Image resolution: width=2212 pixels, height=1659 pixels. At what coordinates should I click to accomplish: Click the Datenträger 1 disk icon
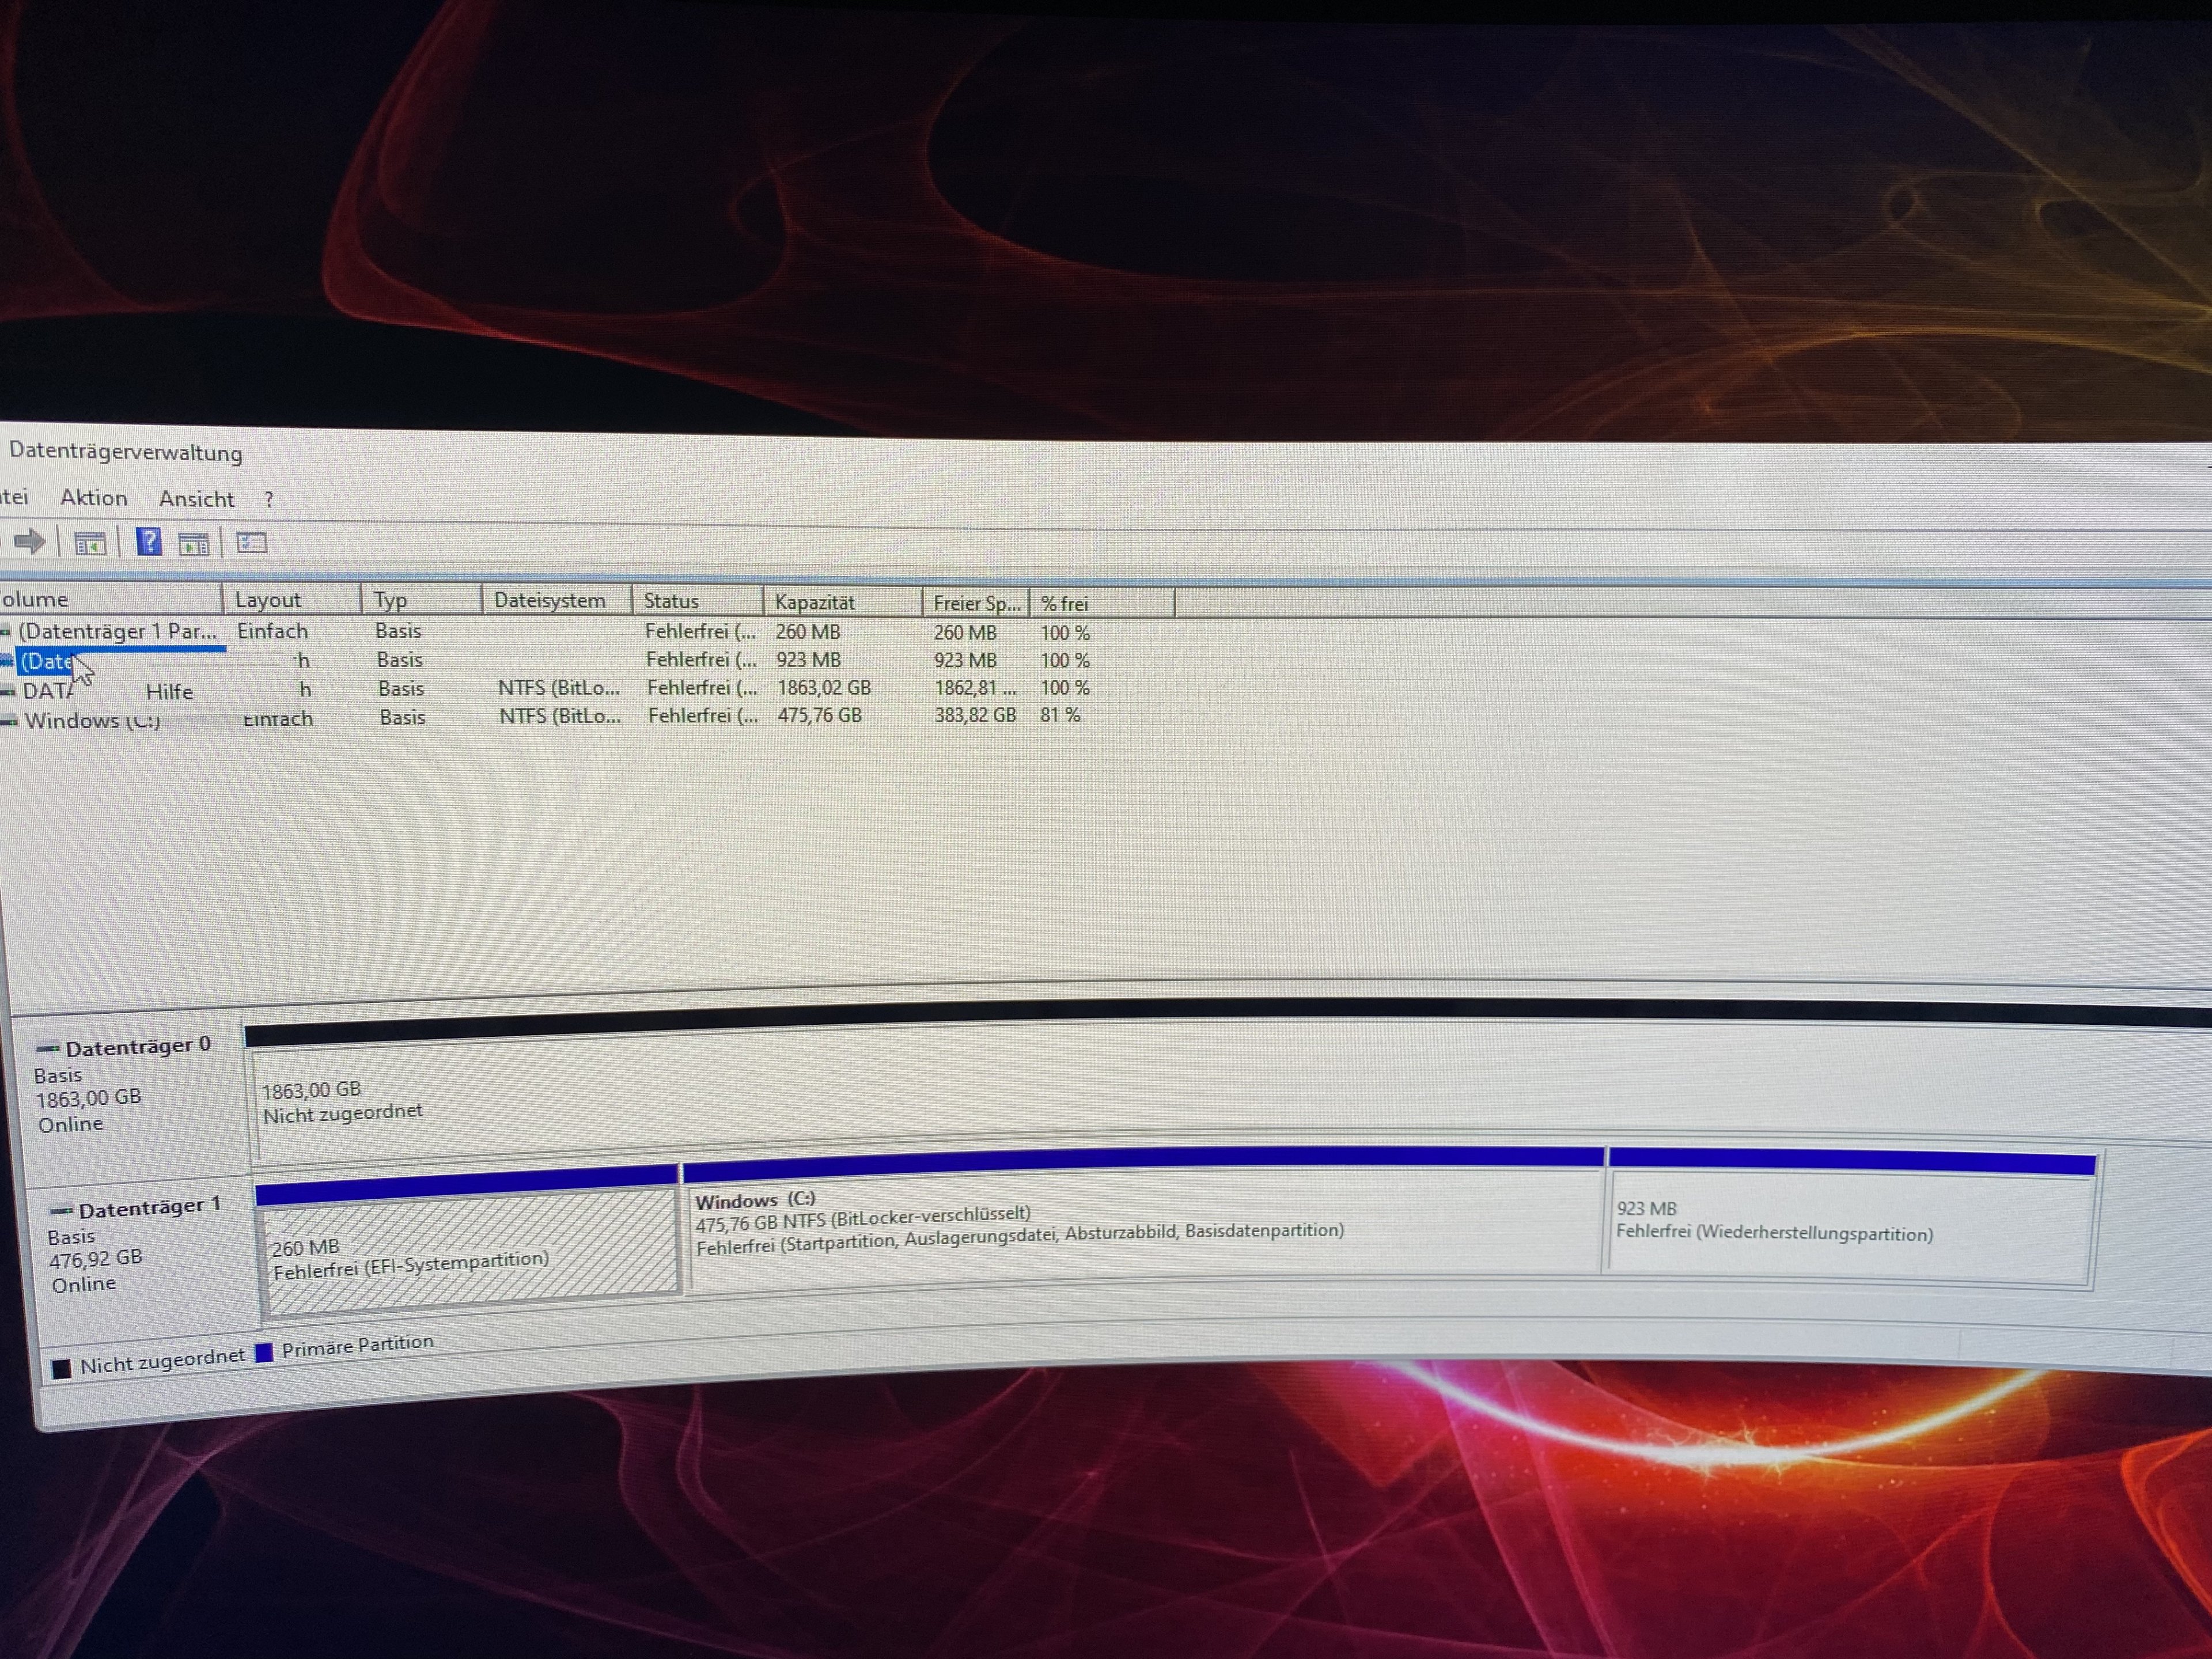tap(60, 1211)
